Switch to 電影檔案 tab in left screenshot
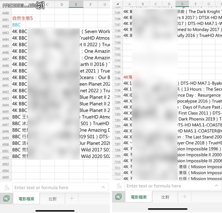 pos(26,199)
